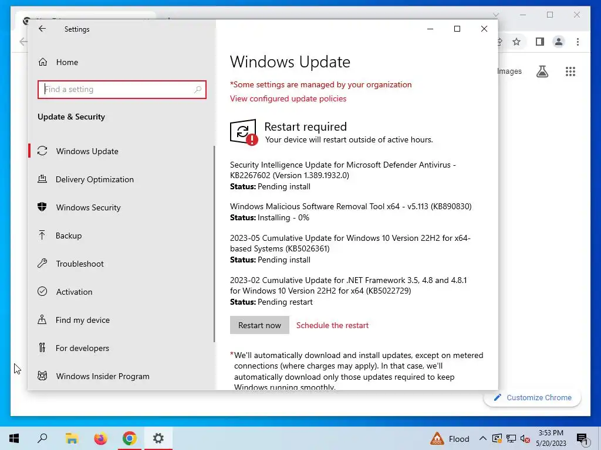Click the For developers tools icon
The image size is (601, 450).
(x=42, y=347)
